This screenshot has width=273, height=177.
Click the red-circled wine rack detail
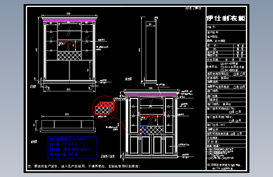tap(105, 108)
